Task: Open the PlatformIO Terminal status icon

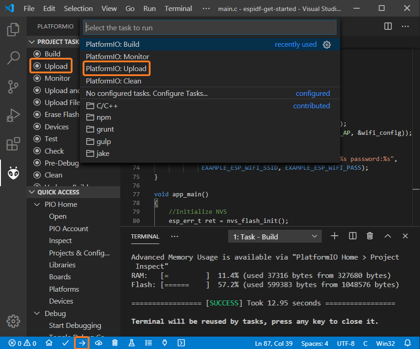Action: click(x=181, y=343)
